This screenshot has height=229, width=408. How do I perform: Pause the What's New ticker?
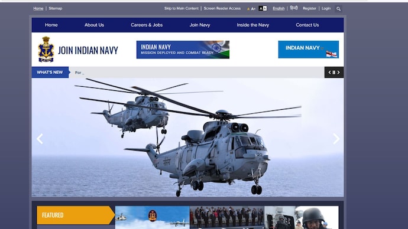point(334,73)
